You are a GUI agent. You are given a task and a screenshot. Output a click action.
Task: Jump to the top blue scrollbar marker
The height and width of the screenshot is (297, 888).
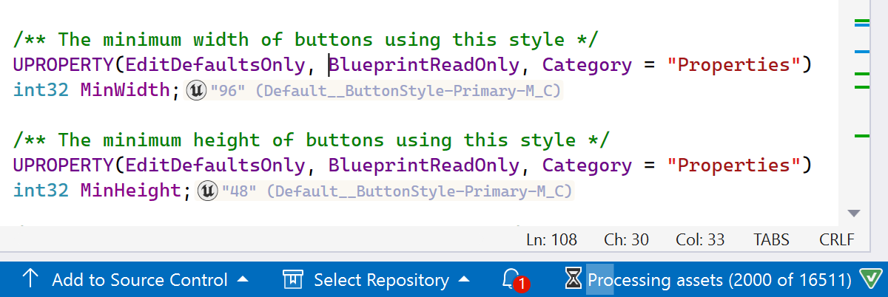pyautogui.click(x=861, y=24)
